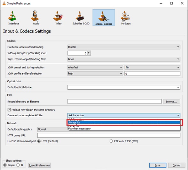The image size is (188, 170).
Task: Open the Hotkeys preferences category
Action: (x=126, y=18)
